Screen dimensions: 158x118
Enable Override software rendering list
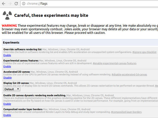[x=7, y=55]
